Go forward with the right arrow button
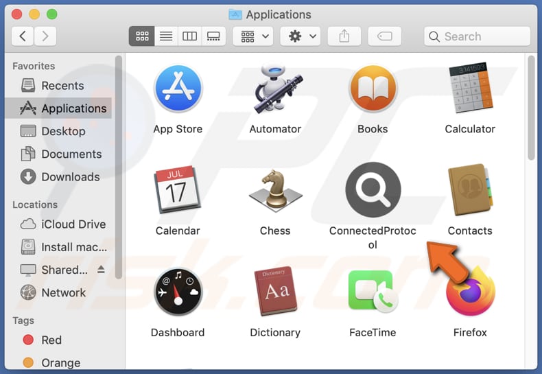Image resolution: width=542 pixels, height=374 pixels. [45, 36]
